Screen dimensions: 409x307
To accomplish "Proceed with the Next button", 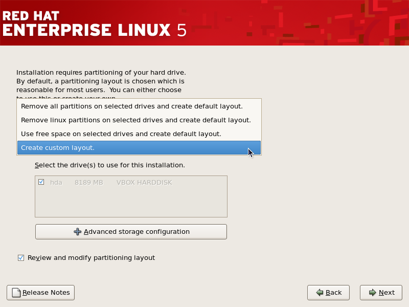I will point(381,293).
